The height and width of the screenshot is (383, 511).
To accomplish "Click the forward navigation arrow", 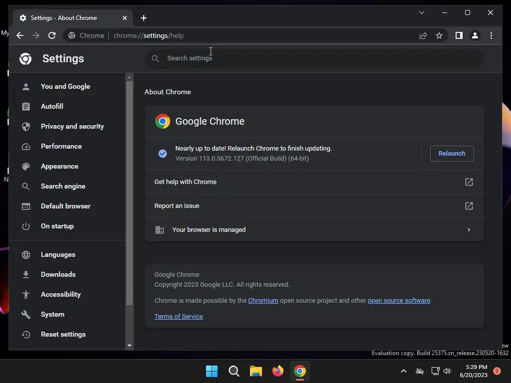I will pyautogui.click(x=36, y=35).
